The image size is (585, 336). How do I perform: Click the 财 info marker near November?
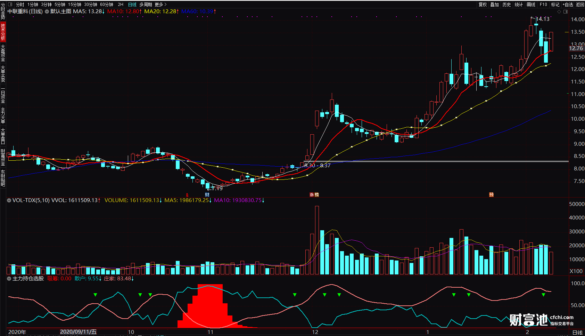[207, 195]
